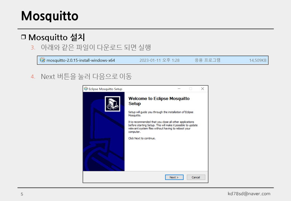Minimize the Eclipse Mosquitto Setup window
291x201 pixels.
click(179, 89)
